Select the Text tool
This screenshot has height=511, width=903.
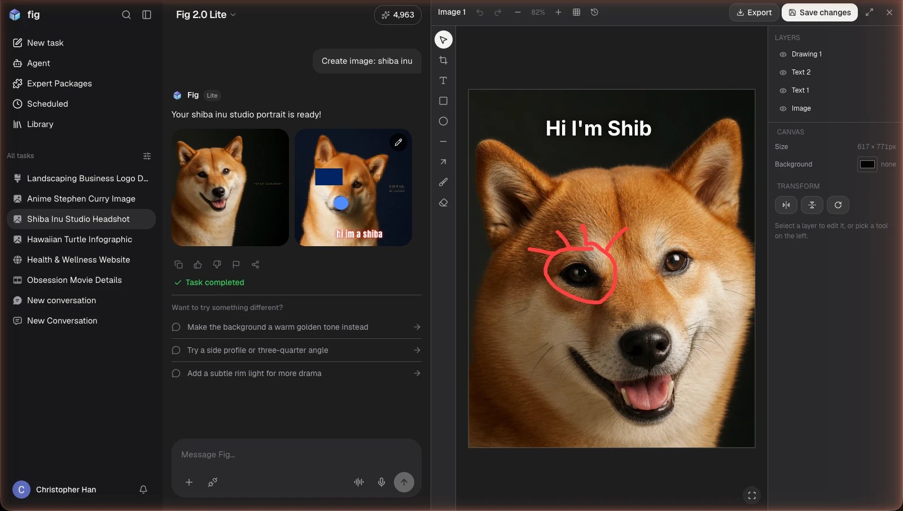tap(444, 81)
